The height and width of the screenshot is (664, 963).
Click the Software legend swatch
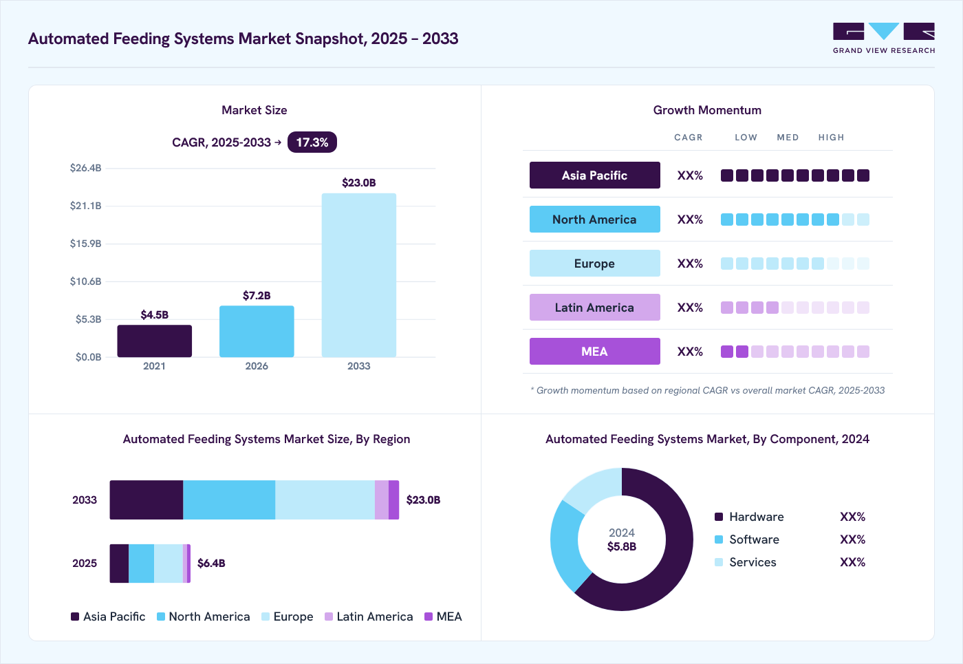point(719,539)
